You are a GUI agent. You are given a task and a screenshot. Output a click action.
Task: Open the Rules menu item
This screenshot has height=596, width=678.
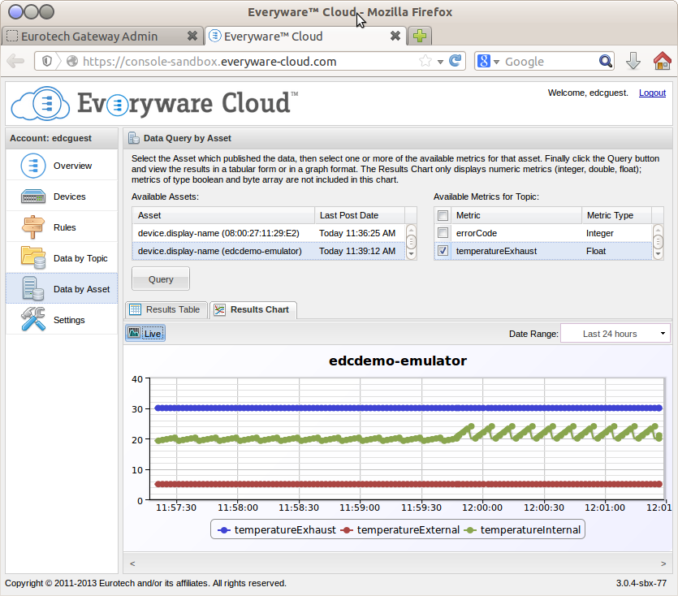(x=62, y=227)
